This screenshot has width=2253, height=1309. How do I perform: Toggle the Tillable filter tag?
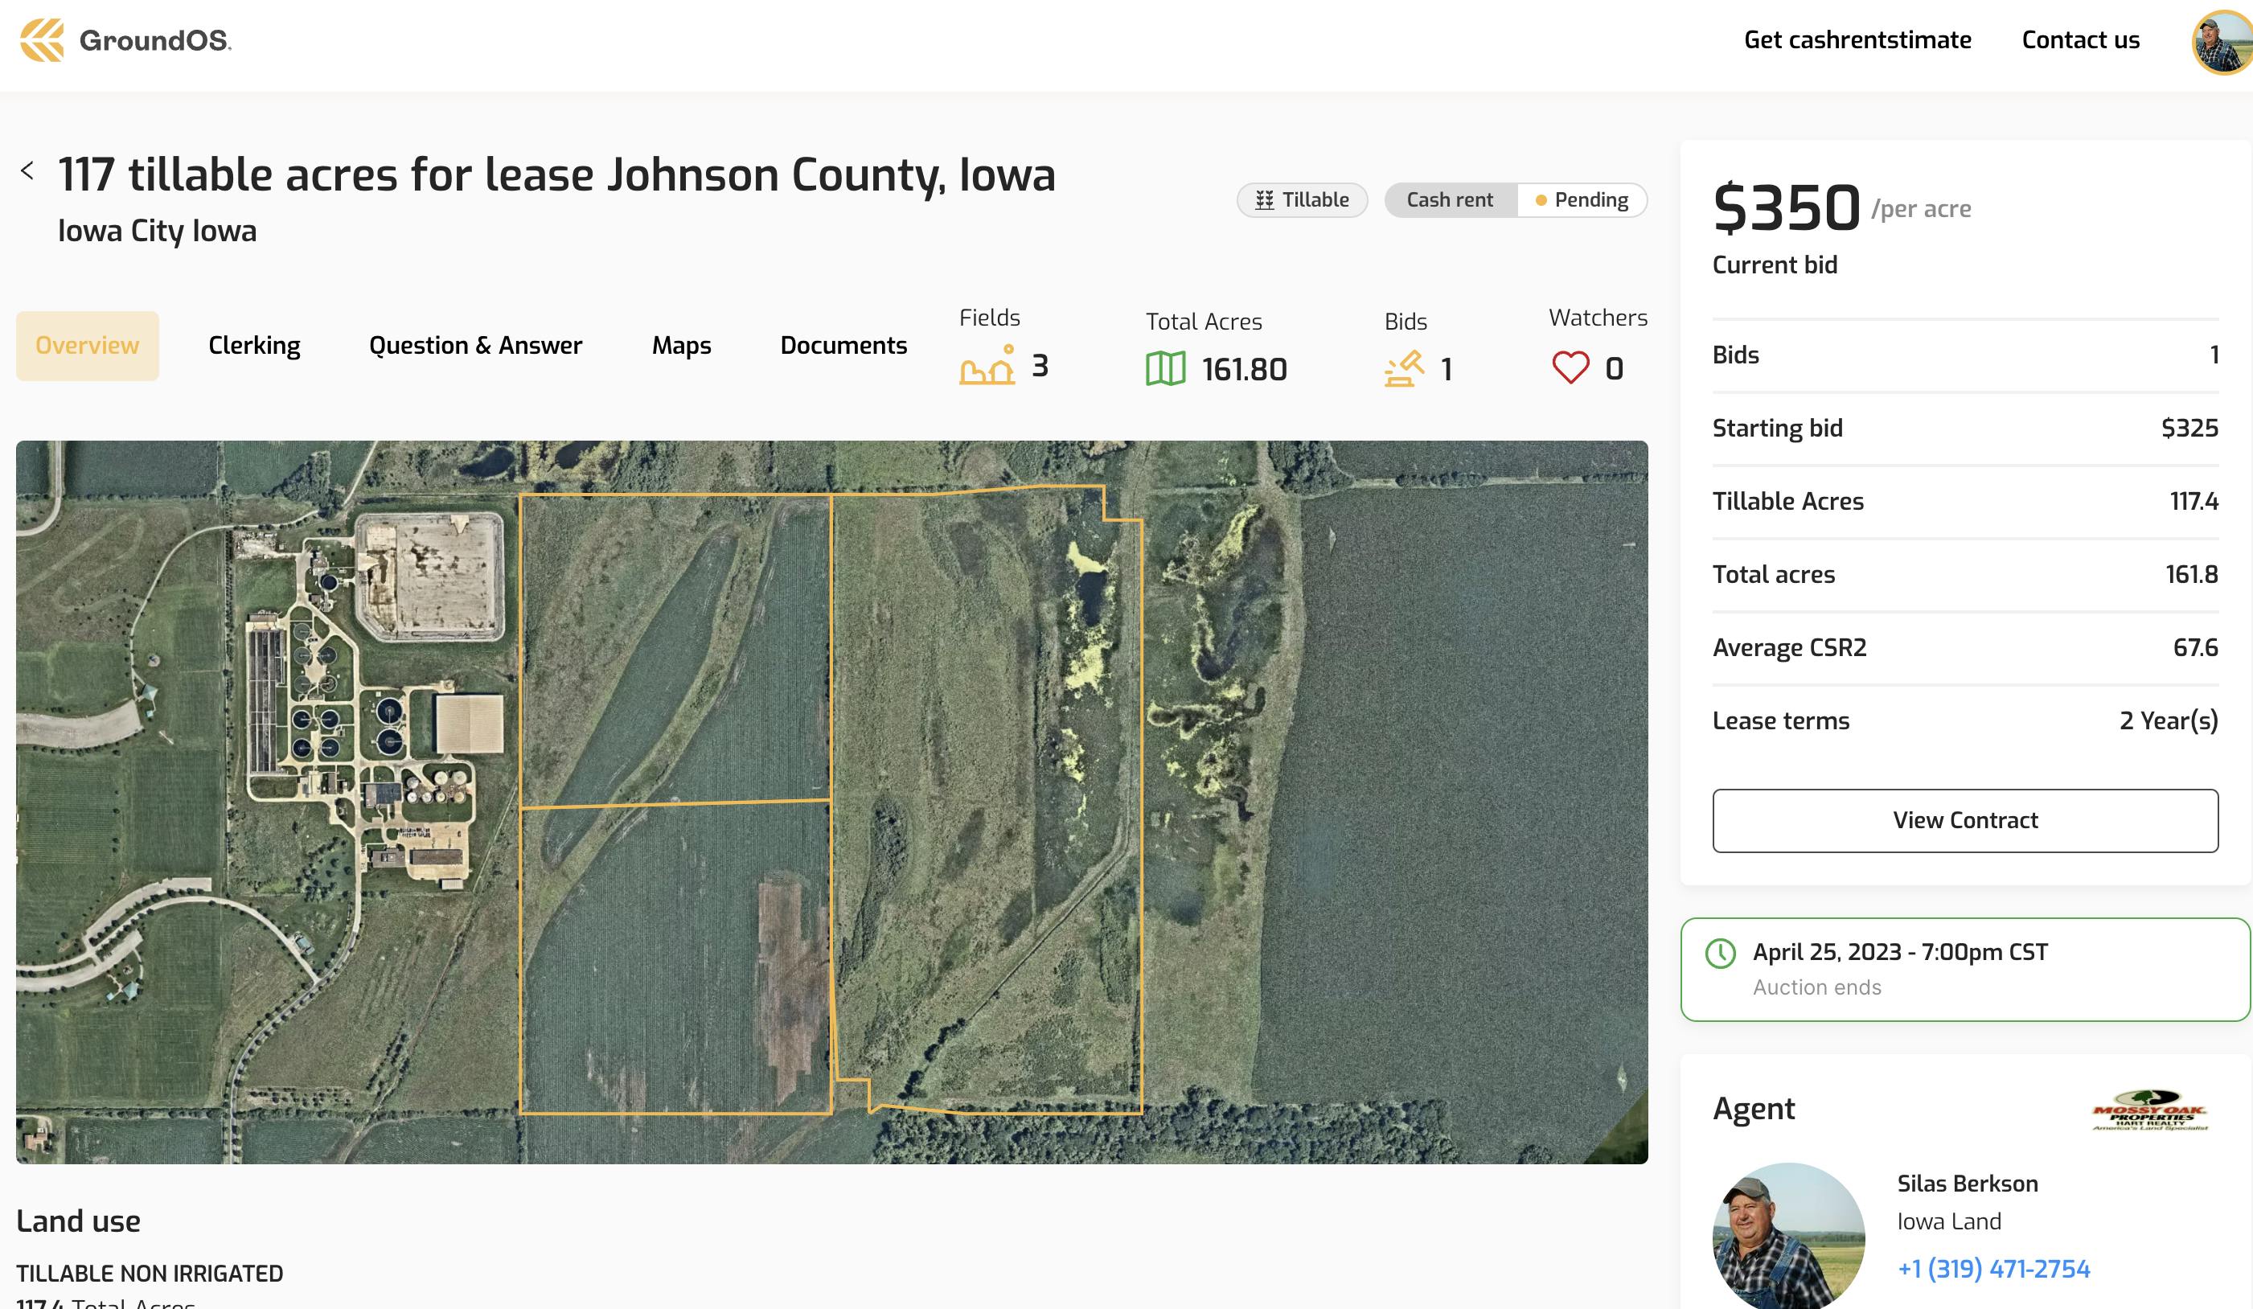(1303, 199)
